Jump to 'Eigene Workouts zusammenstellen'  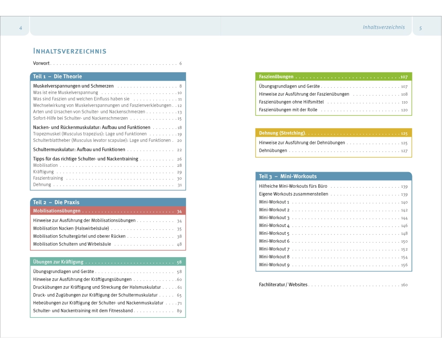click(293, 194)
